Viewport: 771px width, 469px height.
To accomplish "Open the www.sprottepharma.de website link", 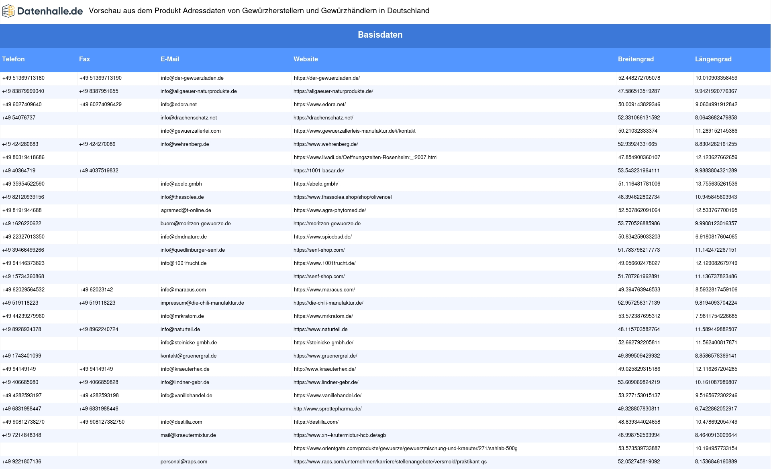I will pyautogui.click(x=328, y=409).
